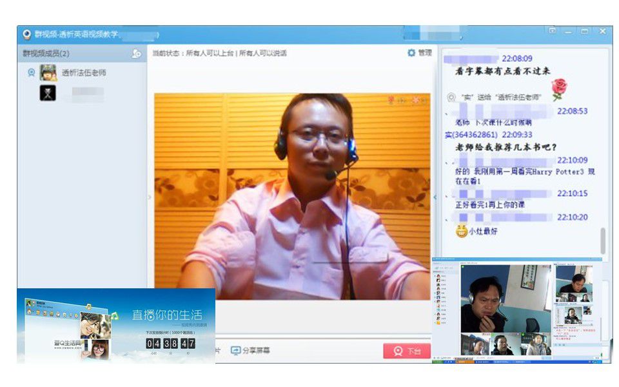Collapse the member list using left divider handle
Image resolution: width=619 pixels, height=387 pixels.
tap(150, 197)
